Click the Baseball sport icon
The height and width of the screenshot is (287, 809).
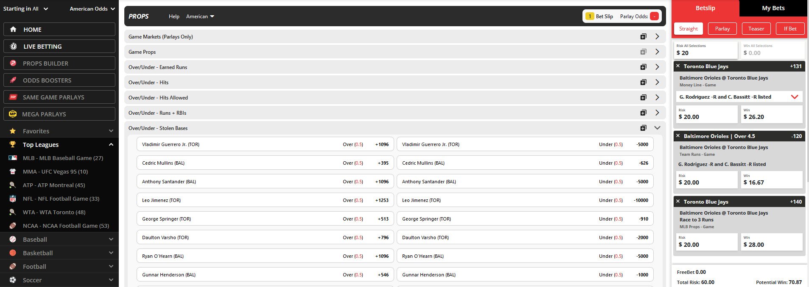coord(13,240)
